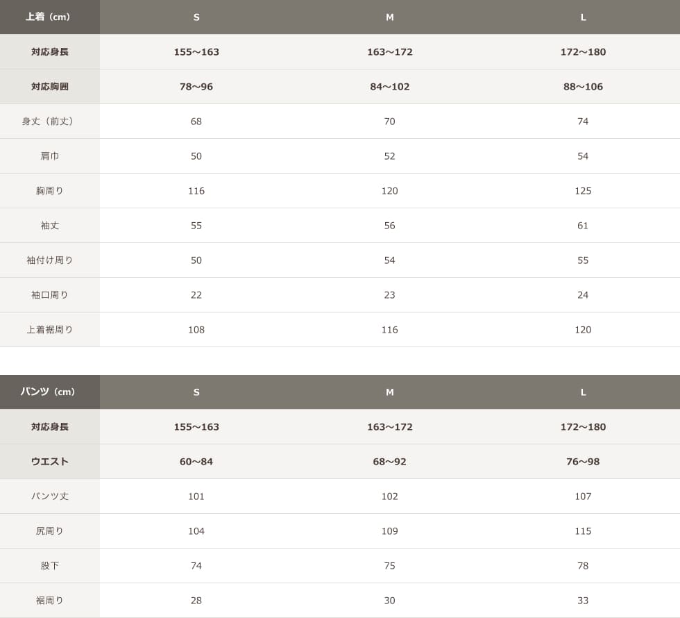Click the ウエスト row label
This screenshot has width=680, height=618.
coord(50,462)
